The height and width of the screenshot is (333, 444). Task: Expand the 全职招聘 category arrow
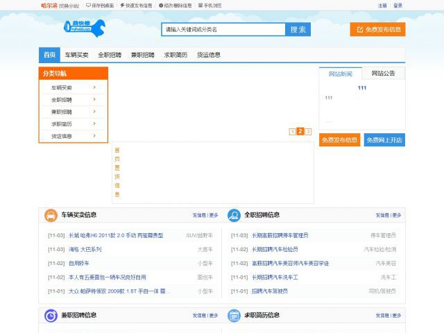point(94,100)
